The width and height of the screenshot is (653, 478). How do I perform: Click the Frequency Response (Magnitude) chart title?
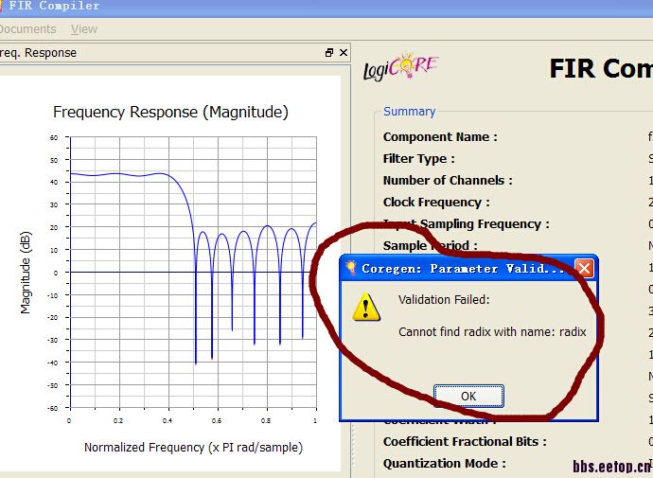pos(170,112)
